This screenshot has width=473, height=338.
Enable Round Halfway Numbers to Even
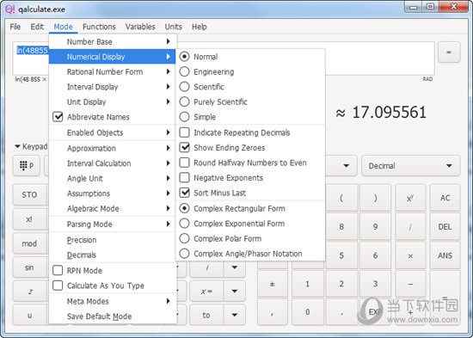click(250, 163)
